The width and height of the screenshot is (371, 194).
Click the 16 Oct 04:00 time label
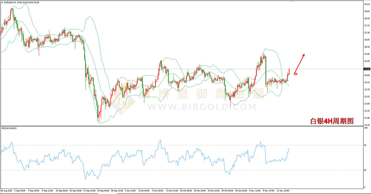pos(186,191)
